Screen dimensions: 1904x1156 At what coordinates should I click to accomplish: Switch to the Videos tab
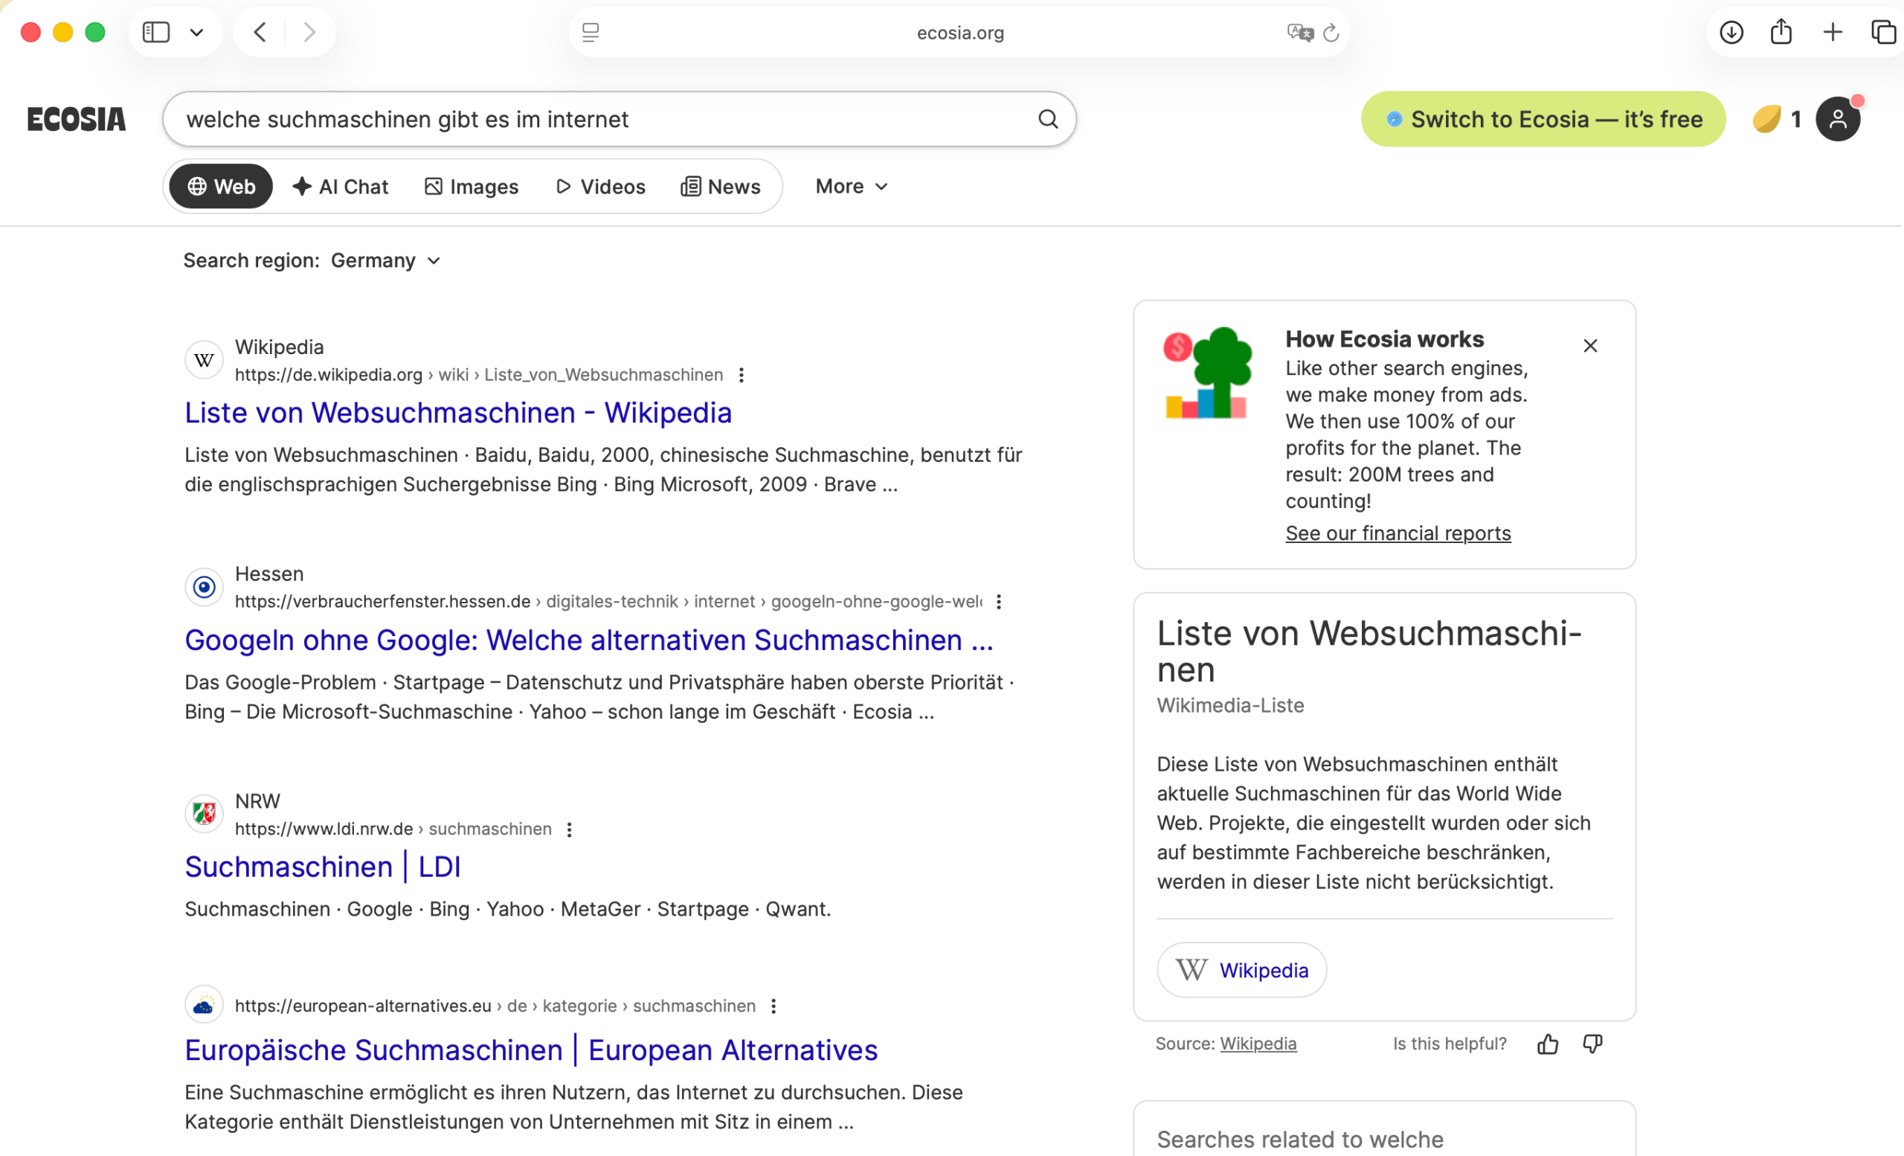[x=600, y=186]
